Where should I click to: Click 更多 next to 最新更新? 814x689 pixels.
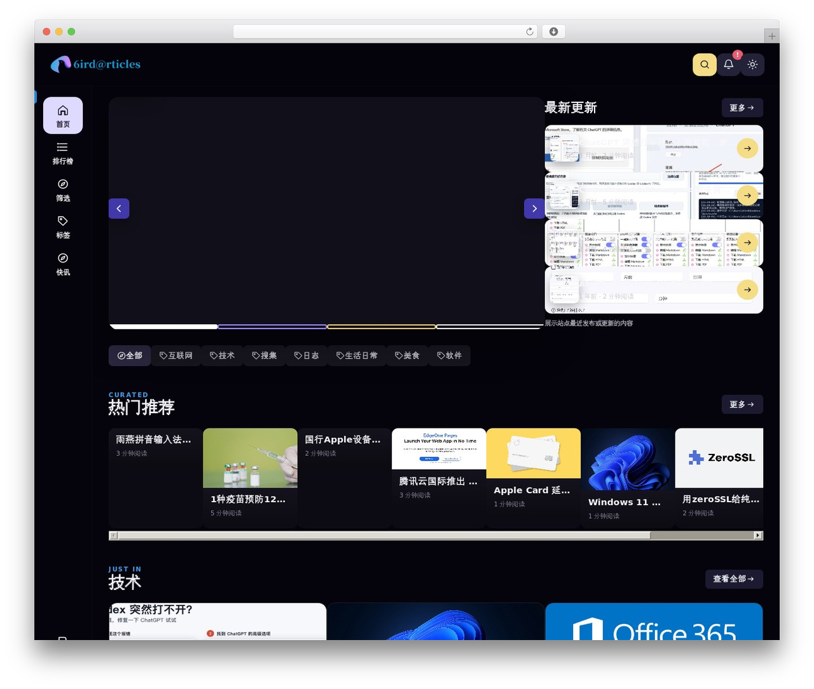coord(742,107)
